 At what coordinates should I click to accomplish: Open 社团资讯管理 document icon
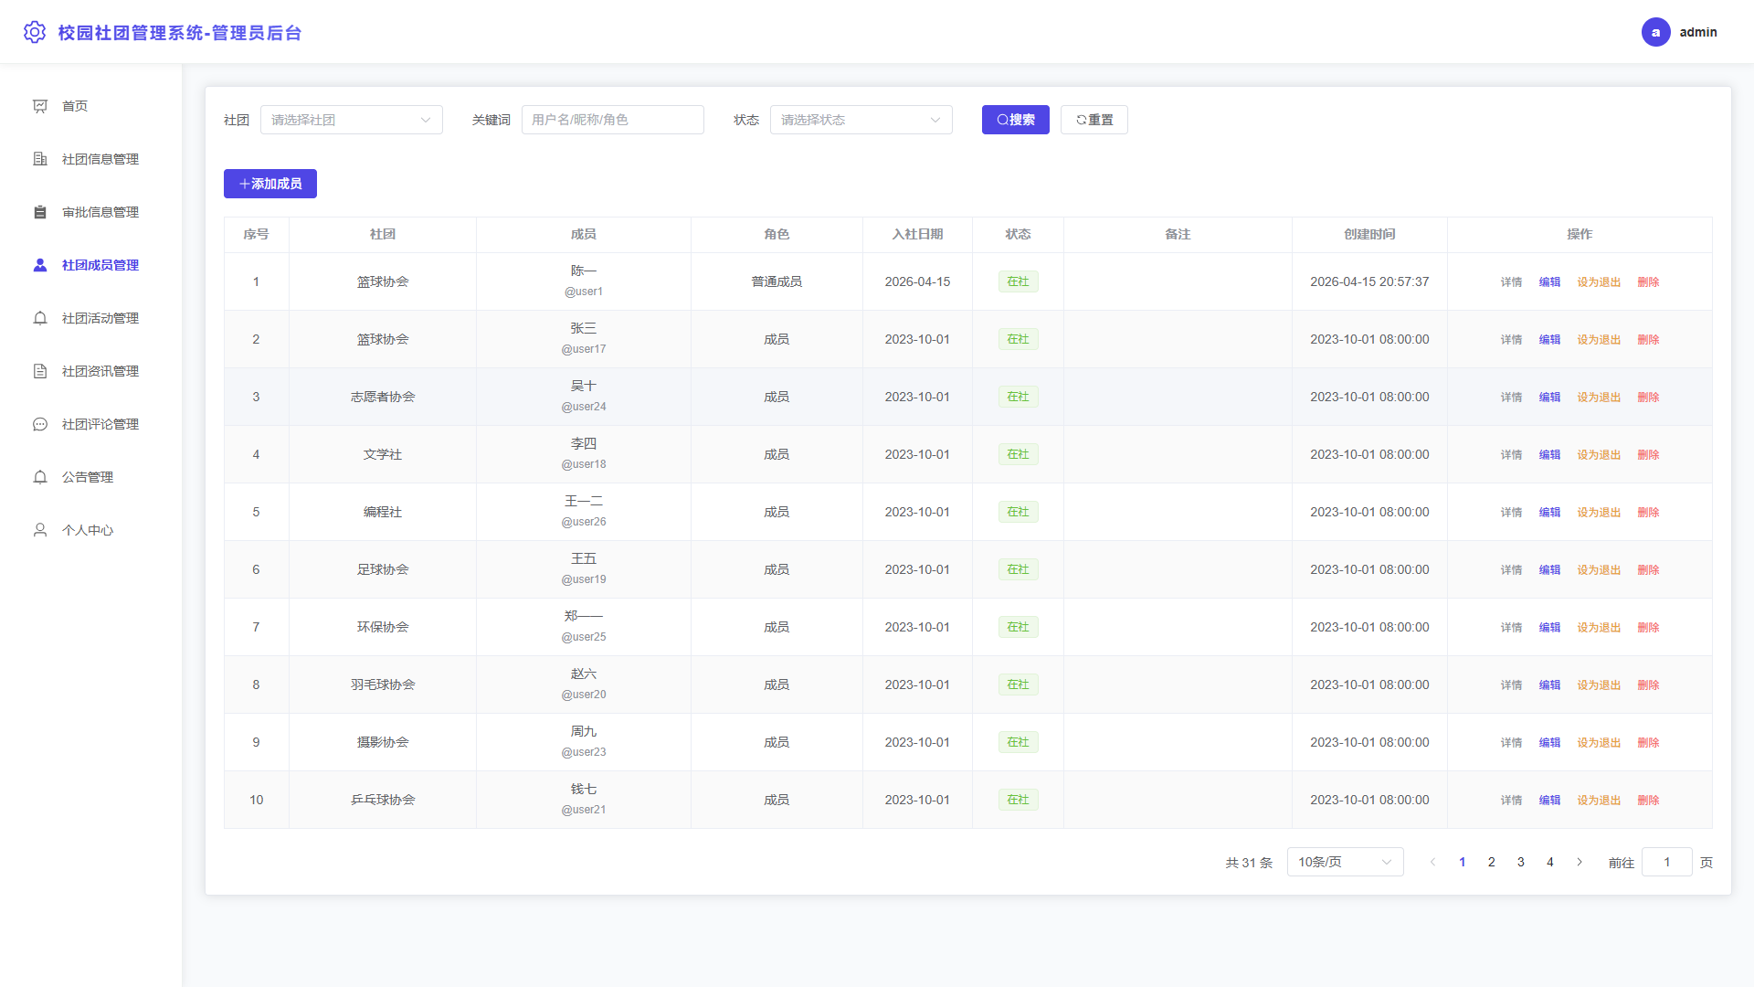(40, 371)
